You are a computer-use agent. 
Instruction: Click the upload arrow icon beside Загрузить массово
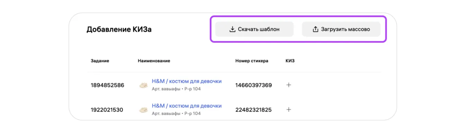click(x=315, y=29)
